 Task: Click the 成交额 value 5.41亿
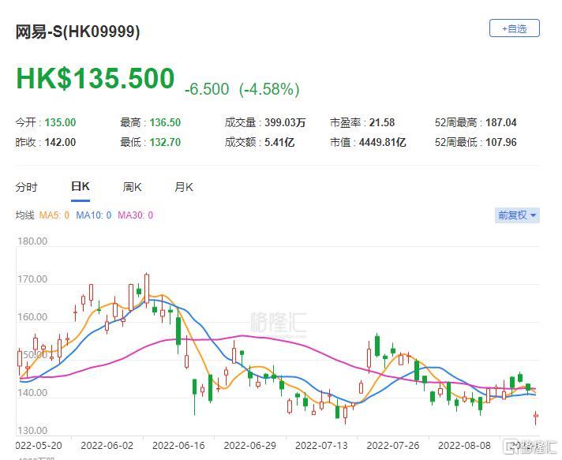coord(279,142)
